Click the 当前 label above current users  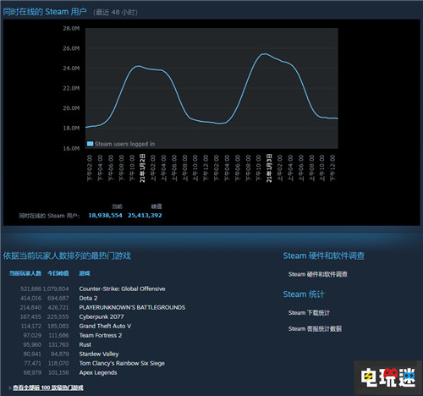click(x=117, y=206)
